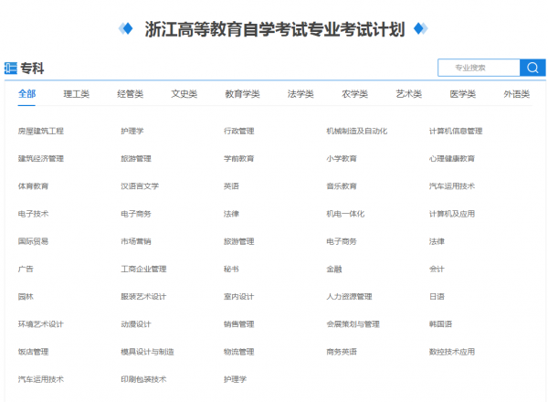Open the 饭店管理 major link
This screenshot has width=548, height=402.
click(33, 352)
